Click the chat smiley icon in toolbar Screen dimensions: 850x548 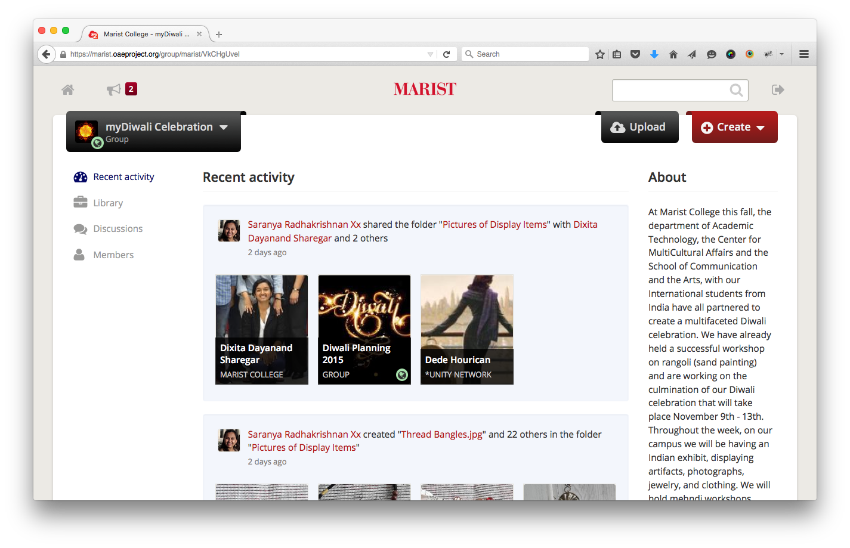coord(711,54)
